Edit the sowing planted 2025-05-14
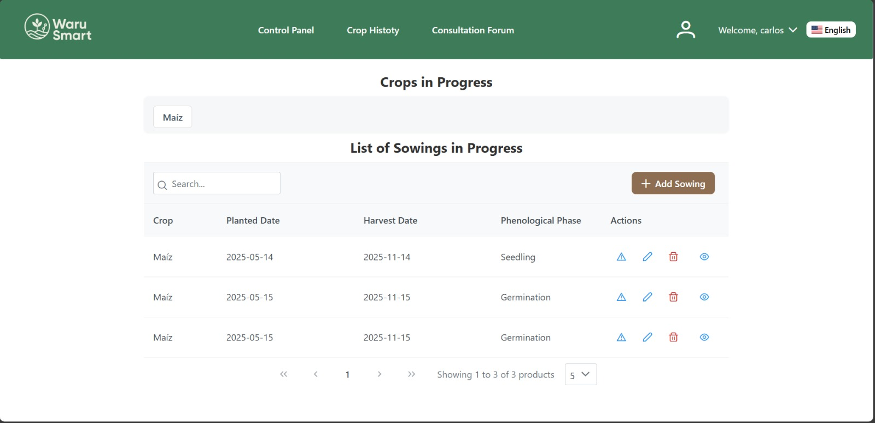The height and width of the screenshot is (423, 875). [x=647, y=257]
